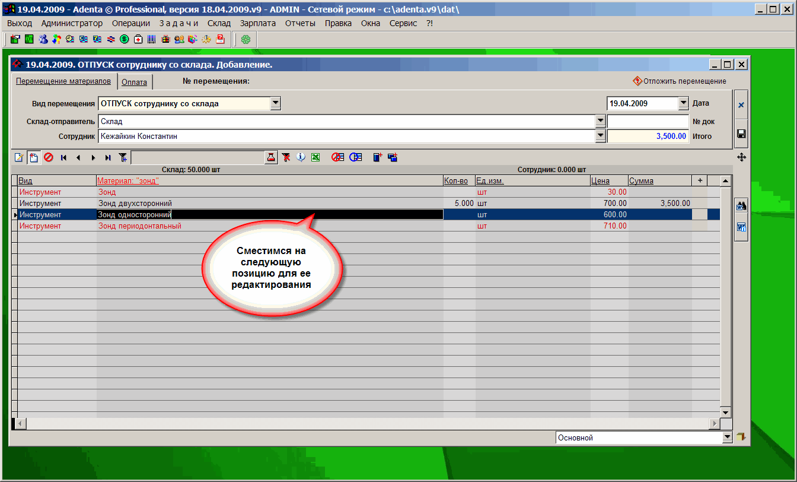The width and height of the screenshot is (797, 482).
Task: Click the green dollar sign toolbar icon
Action: 125,39
